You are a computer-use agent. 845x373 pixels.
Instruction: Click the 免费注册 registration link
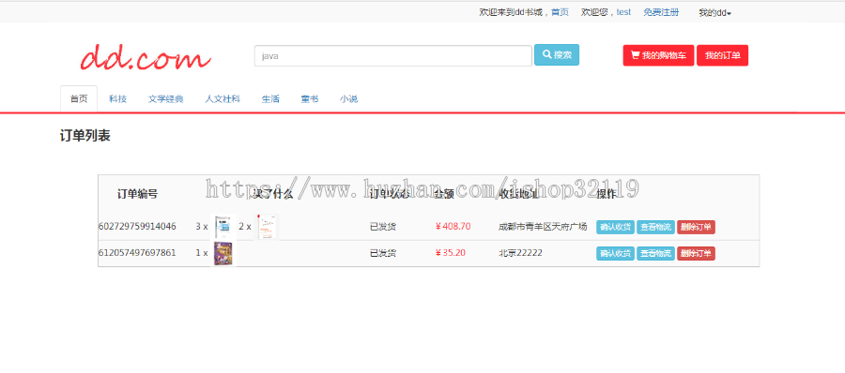pos(661,12)
